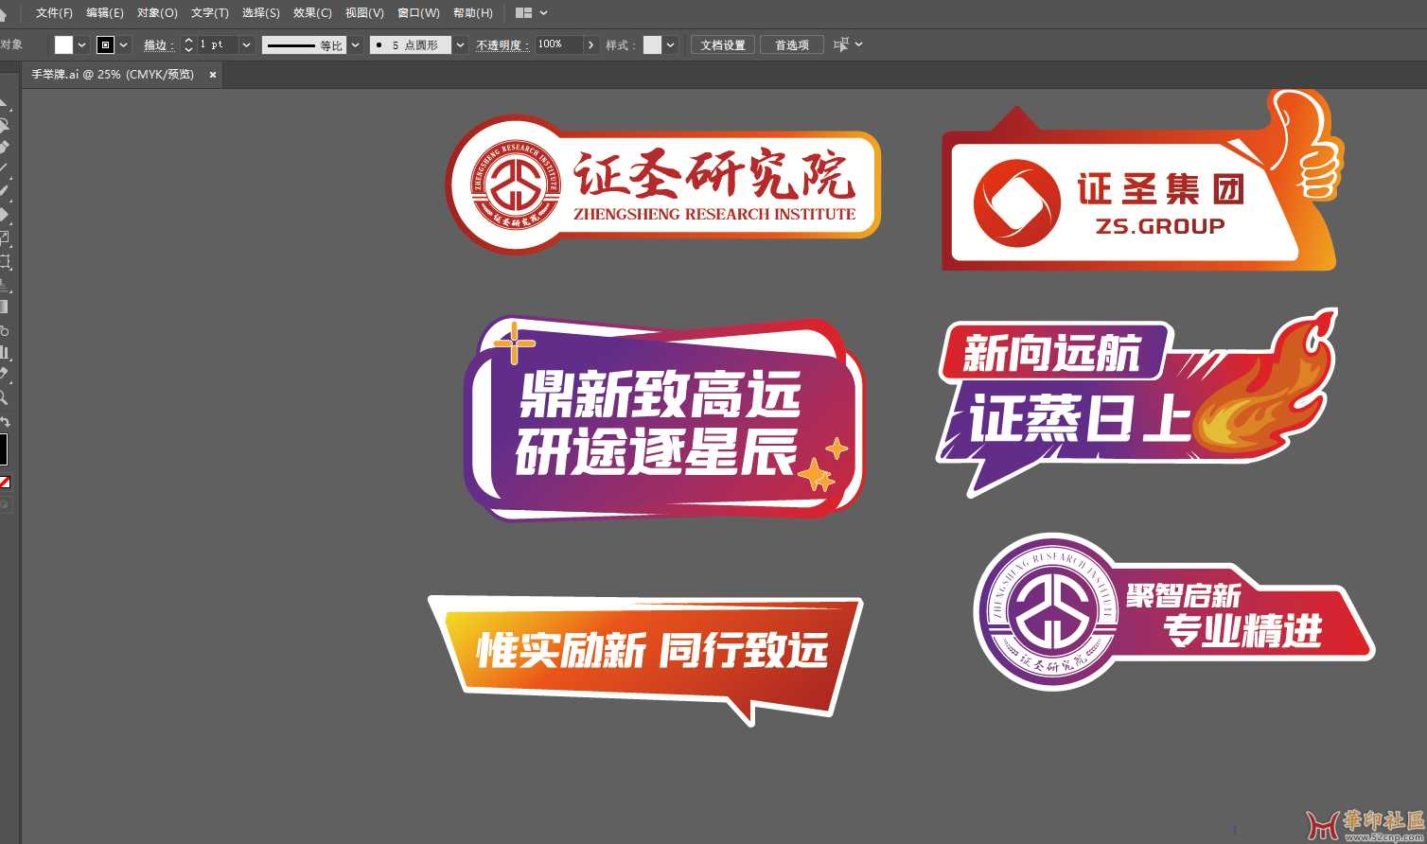The image size is (1427, 844).
Task: Open the 对象(O) menu
Action: [x=157, y=12]
